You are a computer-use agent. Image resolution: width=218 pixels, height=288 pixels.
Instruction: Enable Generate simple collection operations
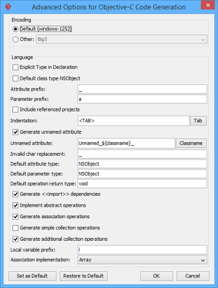click(15, 228)
